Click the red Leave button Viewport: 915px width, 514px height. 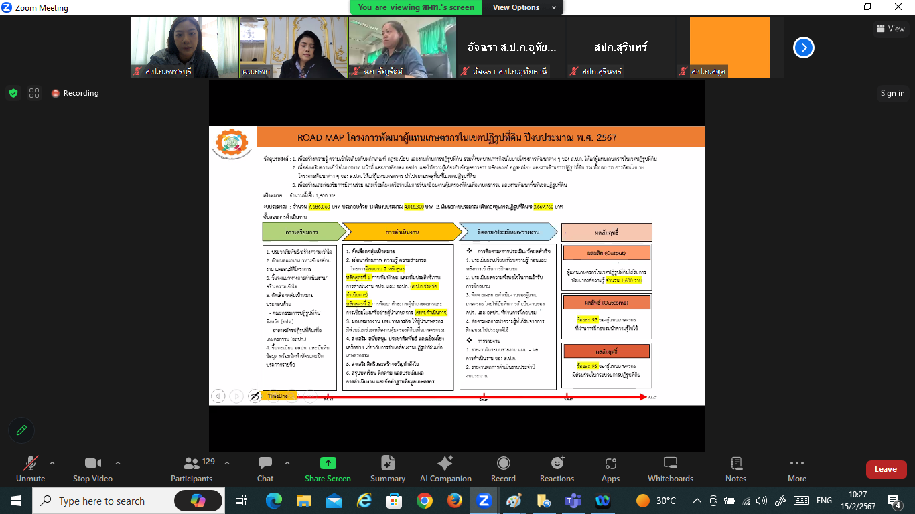pyautogui.click(x=886, y=469)
